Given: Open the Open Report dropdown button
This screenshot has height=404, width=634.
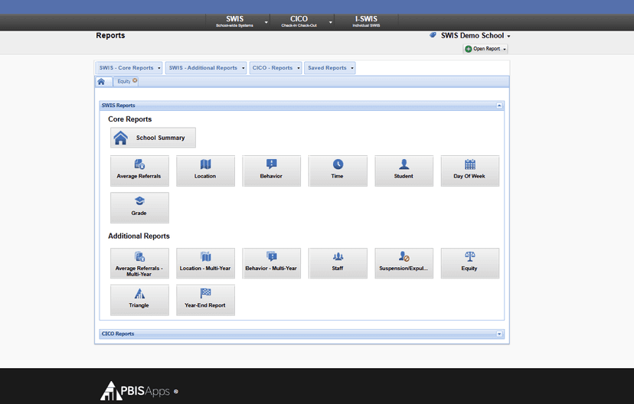Looking at the screenshot, I should click(485, 49).
